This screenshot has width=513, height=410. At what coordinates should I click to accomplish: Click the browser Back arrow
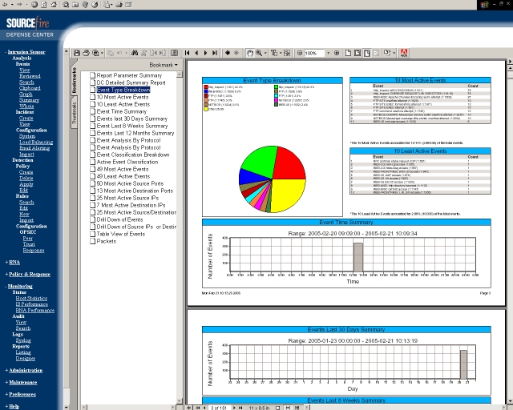point(5,5)
